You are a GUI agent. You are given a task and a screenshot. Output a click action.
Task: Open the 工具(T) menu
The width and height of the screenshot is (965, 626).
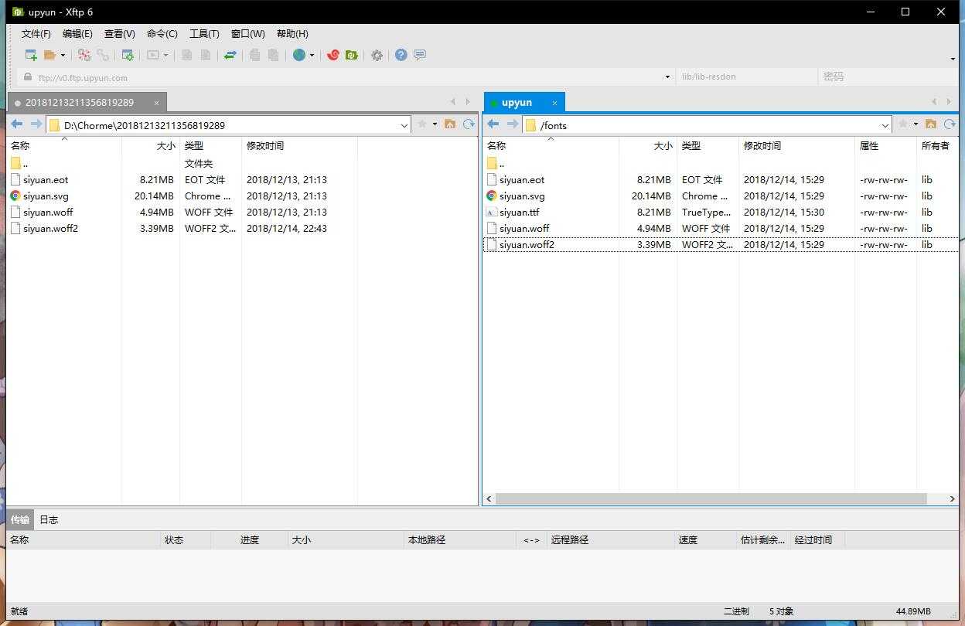click(204, 34)
